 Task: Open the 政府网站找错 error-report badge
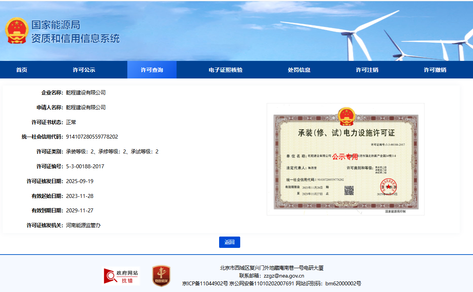point(121,276)
